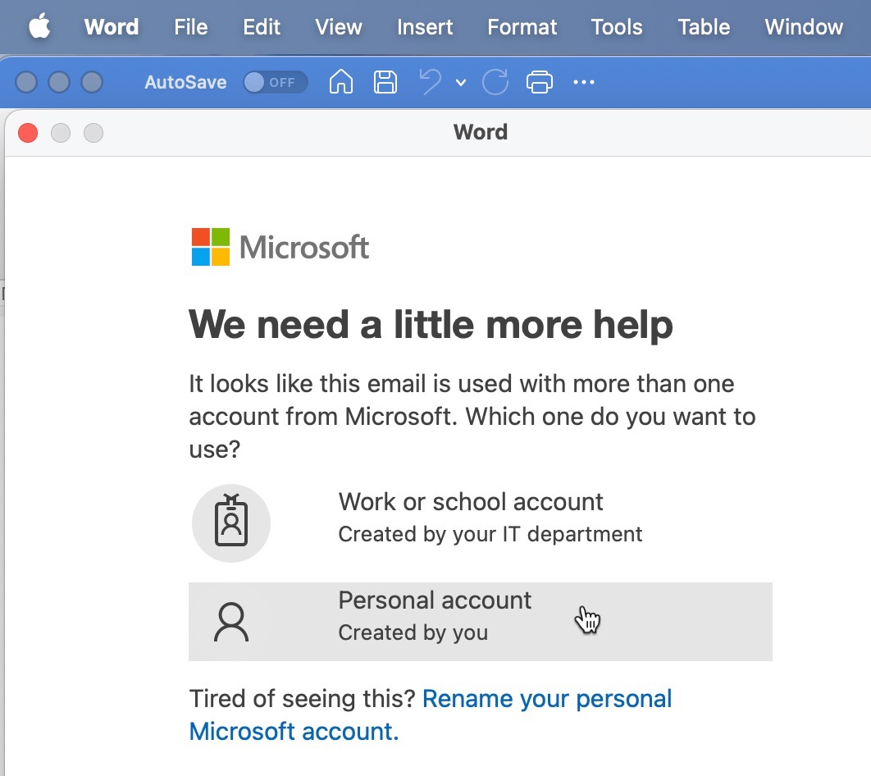Open the Table menu
The height and width of the screenshot is (776, 871).
tap(703, 27)
